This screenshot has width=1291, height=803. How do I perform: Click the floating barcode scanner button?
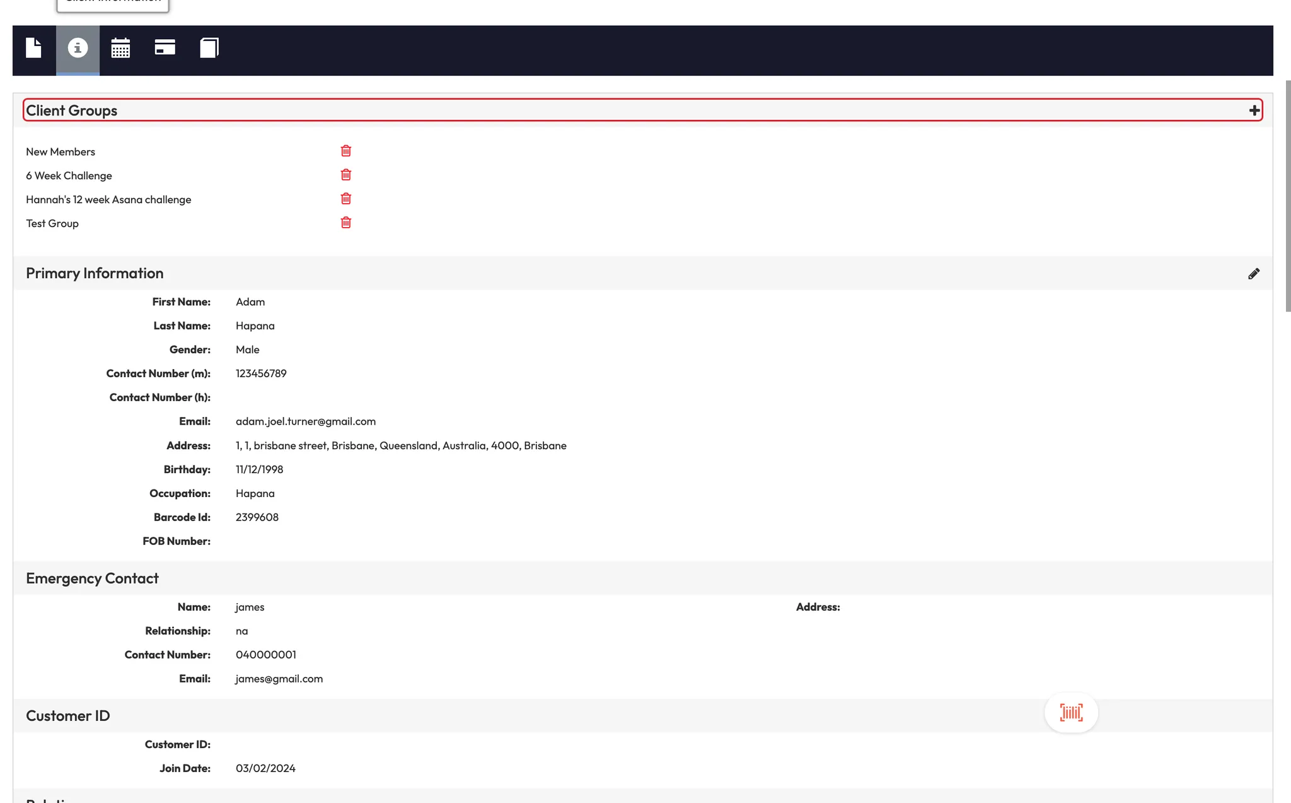(x=1071, y=713)
